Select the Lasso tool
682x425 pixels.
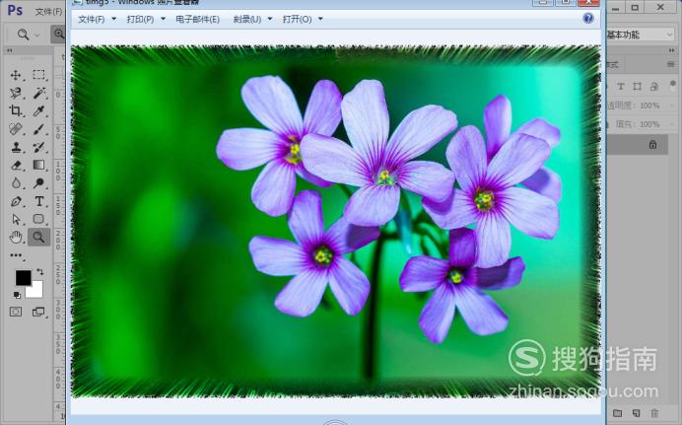click(x=16, y=93)
